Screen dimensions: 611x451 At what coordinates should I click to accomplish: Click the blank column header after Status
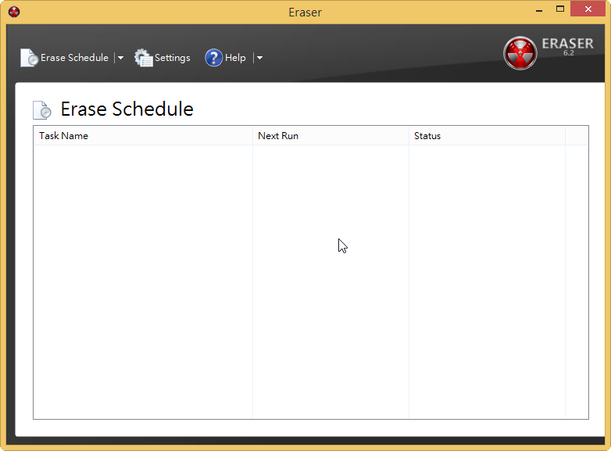tap(576, 136)
